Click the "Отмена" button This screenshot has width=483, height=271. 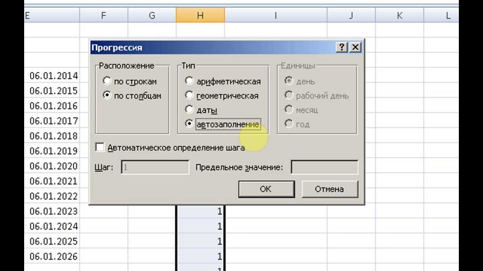click(329, 189)
